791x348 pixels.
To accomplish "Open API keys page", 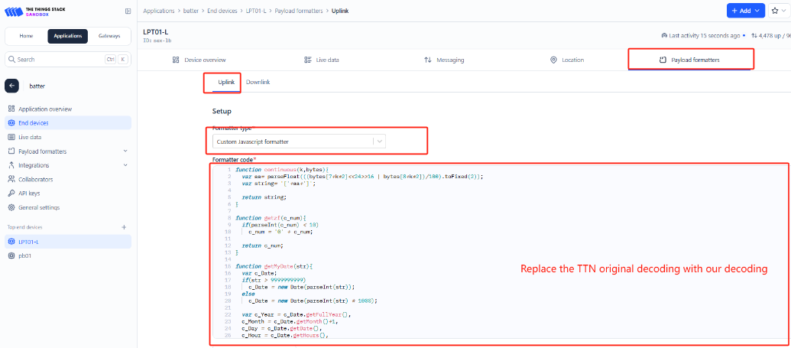I will point(68,194).
